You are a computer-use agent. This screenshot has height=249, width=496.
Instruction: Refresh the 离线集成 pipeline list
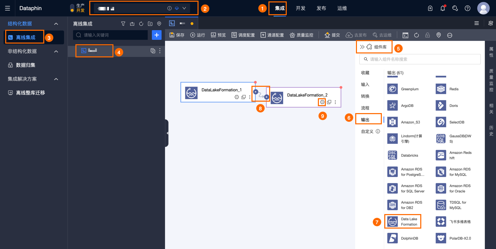pyautogui.click(x=141, y=24)
